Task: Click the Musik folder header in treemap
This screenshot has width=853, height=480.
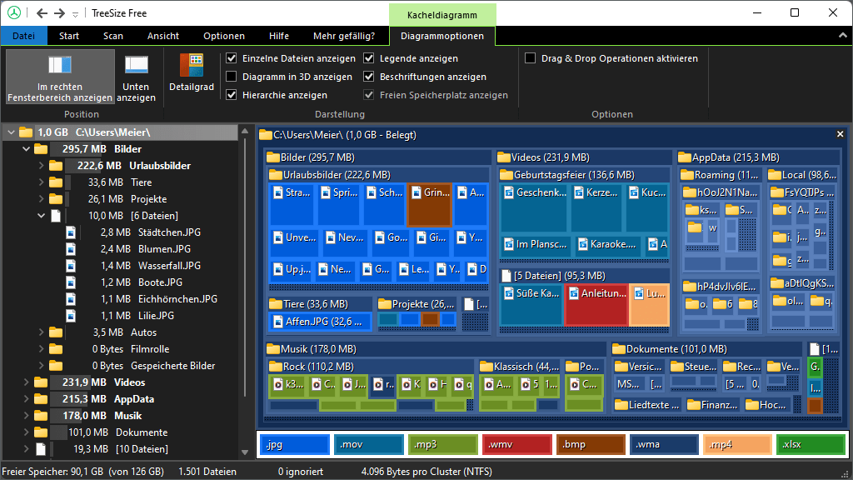Action: click(435, 349)
